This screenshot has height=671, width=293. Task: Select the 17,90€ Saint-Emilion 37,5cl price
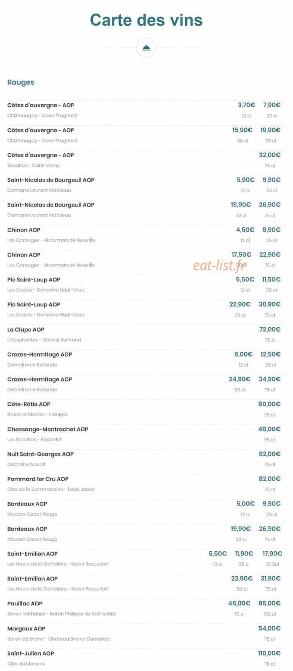(x=272, y=553)
